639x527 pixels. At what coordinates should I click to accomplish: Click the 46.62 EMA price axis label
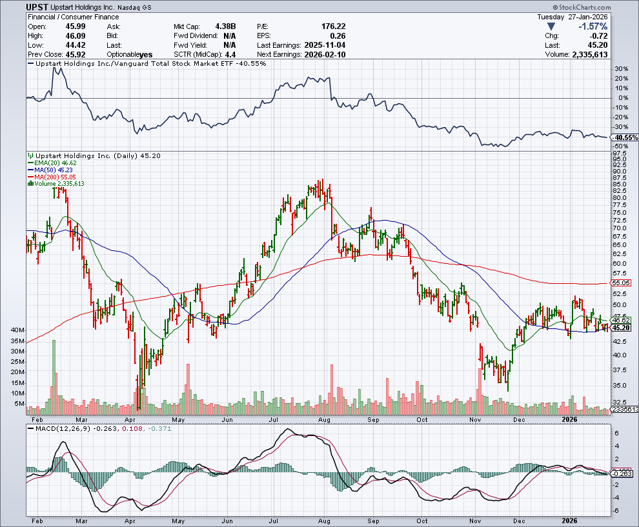[x=621, y=320]
